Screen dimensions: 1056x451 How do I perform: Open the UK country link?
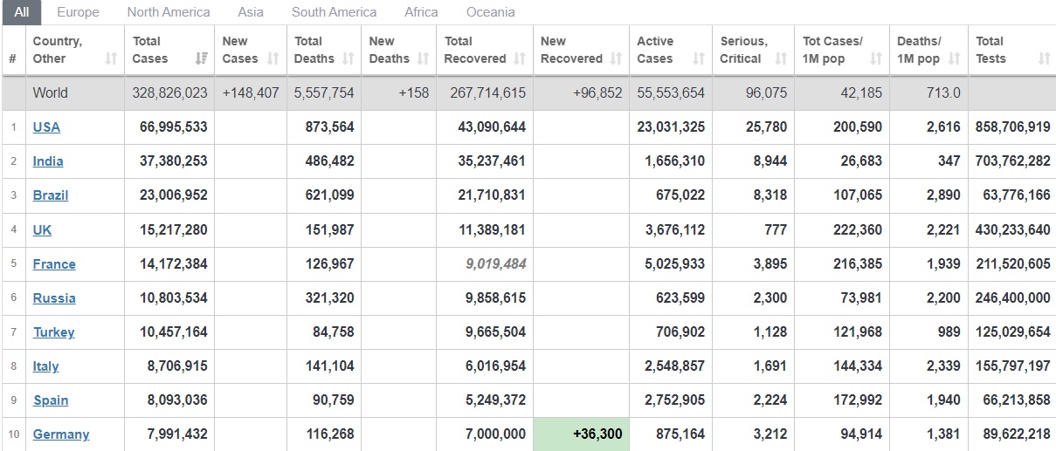tap(42, 229)
